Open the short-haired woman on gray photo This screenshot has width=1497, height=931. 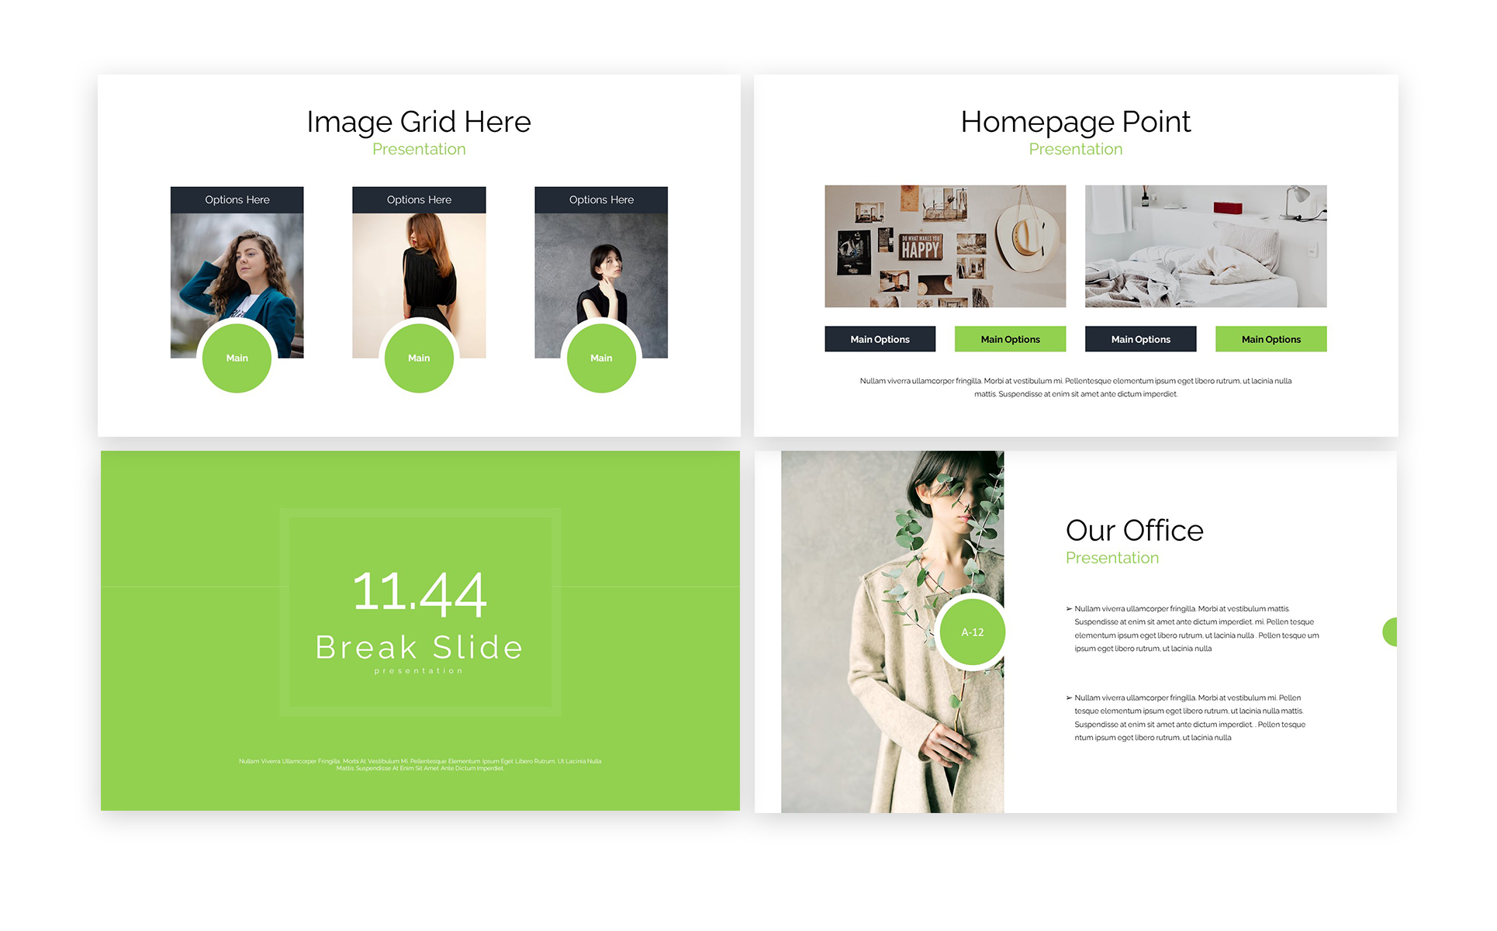[x=601, y=264]
